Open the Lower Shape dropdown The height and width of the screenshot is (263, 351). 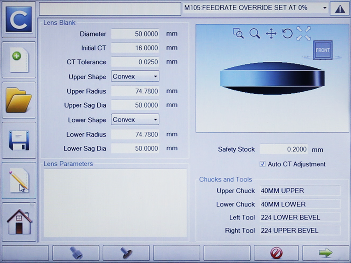(135, 120)
